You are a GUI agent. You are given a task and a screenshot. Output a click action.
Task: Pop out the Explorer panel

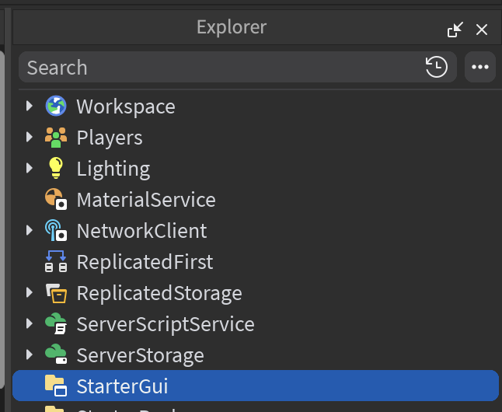[455, 30]
